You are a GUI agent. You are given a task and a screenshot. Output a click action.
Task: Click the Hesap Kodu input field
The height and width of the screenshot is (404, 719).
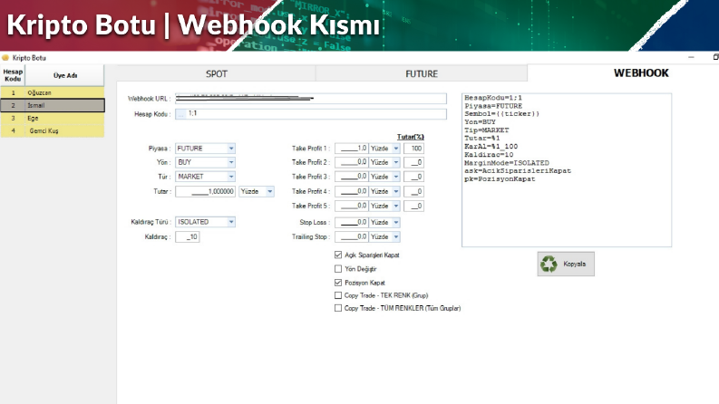pos(311,114)
